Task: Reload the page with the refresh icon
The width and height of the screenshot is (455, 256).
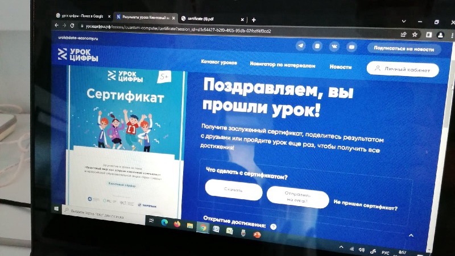Action: tap(72, 26)
